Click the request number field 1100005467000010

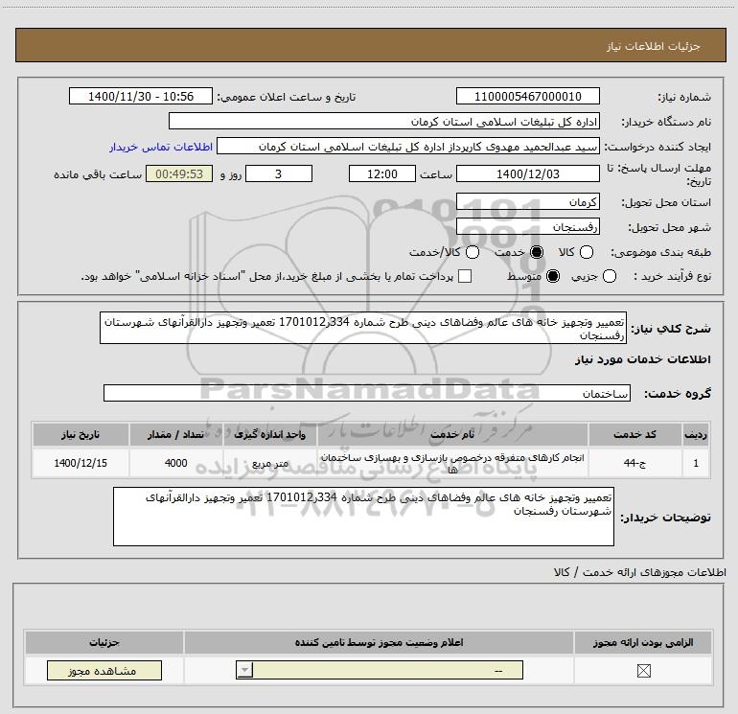click(527, 96)
